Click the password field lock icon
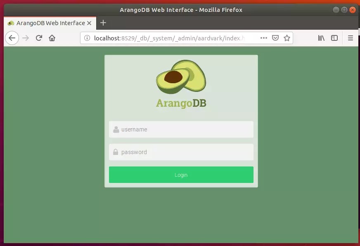The height and width of the screenshot is (246, 360). (x=115, y=152)
